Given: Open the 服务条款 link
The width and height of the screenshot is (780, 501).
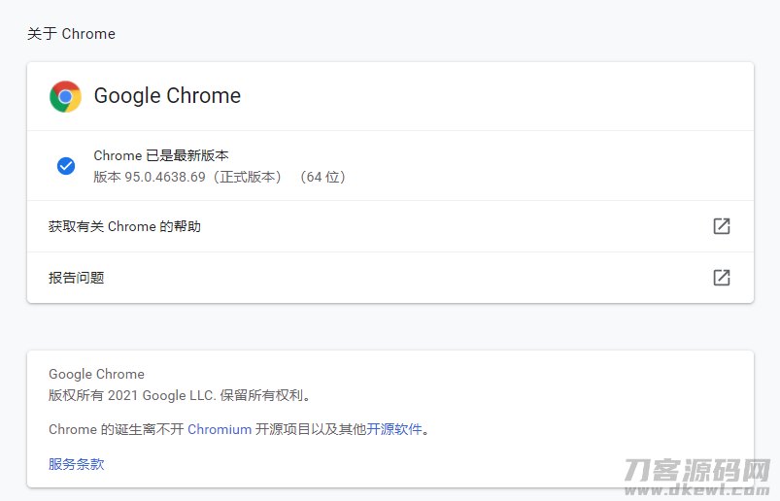Looking at the screenshot, I should coord(77,464).
